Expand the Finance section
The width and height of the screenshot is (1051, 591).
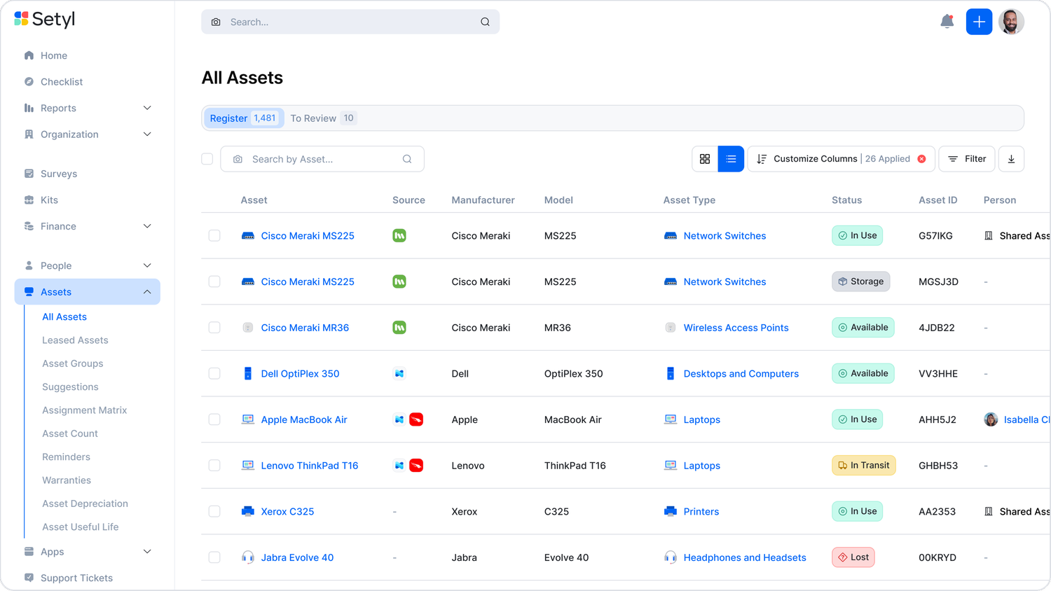[x=87, y=226]
